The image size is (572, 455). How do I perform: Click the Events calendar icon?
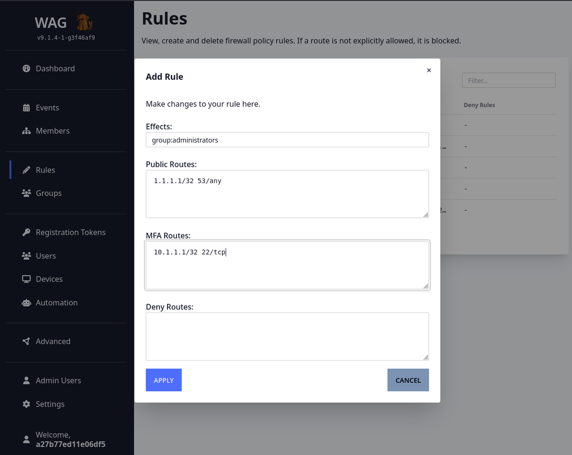tap(26, 108)
